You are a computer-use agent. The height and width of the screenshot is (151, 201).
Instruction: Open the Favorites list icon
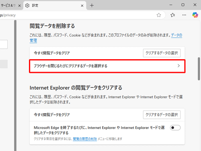(x=172, y=15)
